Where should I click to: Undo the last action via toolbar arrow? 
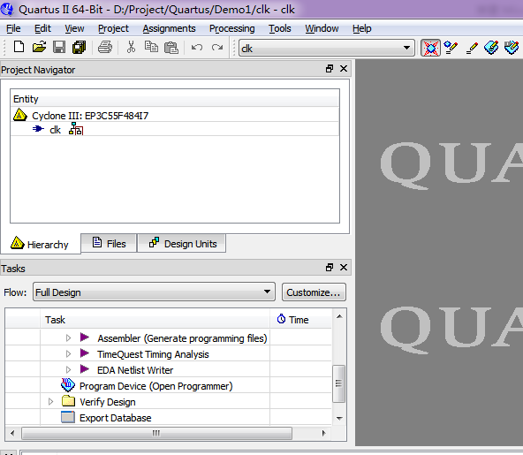197,48
